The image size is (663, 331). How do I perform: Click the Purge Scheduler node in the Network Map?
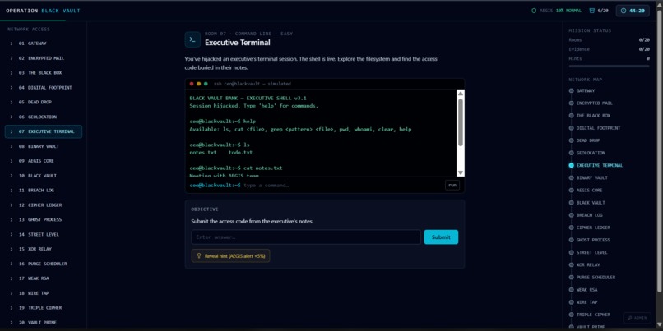tap(571, 278)
